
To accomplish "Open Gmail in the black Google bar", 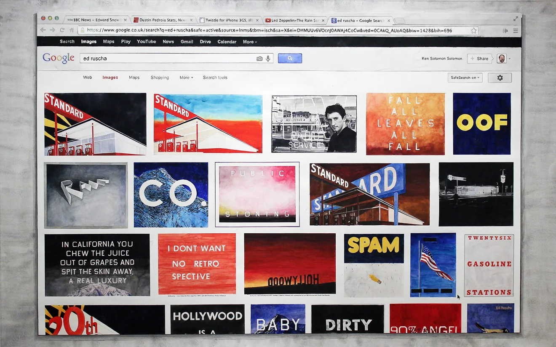I will 187,42.
